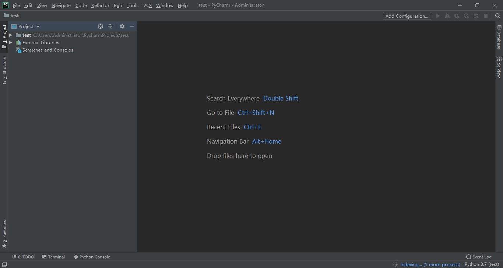503x268 pixels.
Task: Toggle the 1: Project side tab
Action: point(4,37)
